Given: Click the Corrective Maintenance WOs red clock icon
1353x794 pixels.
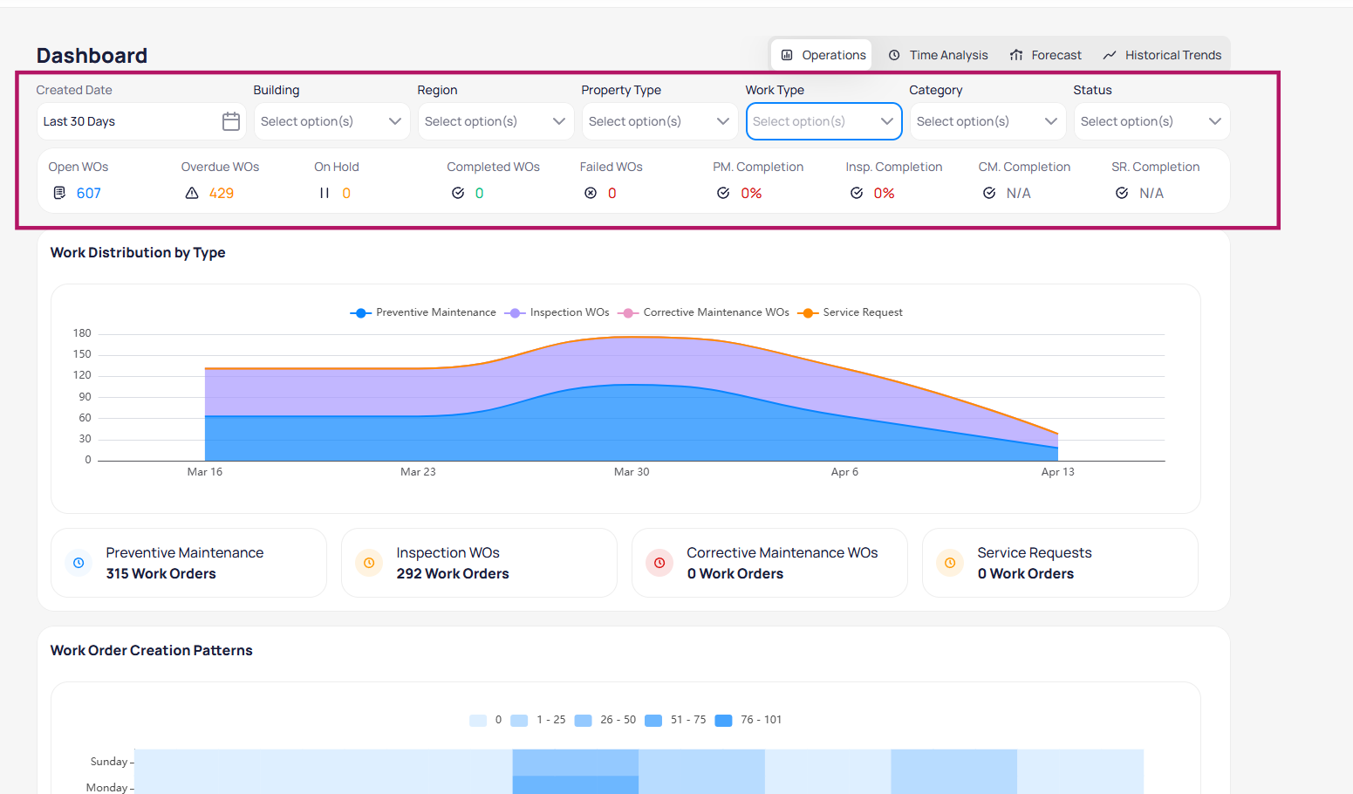Looking at the screenshot, I should click(659, 563).
